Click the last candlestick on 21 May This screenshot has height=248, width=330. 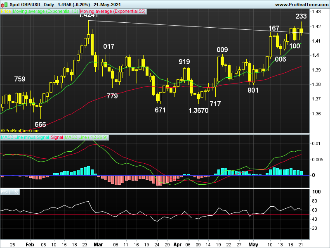pos(302,31)
